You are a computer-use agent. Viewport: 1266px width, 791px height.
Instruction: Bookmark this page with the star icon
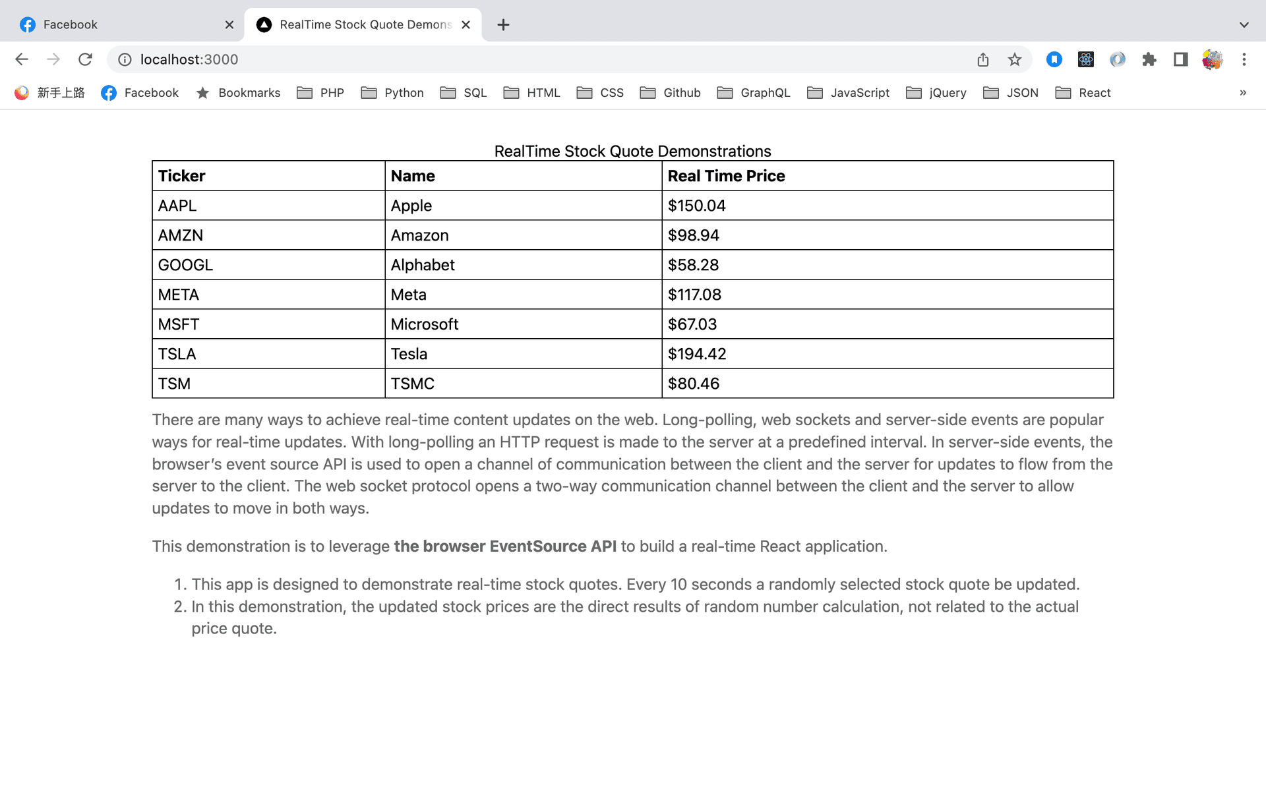[x=1015, y=59]
